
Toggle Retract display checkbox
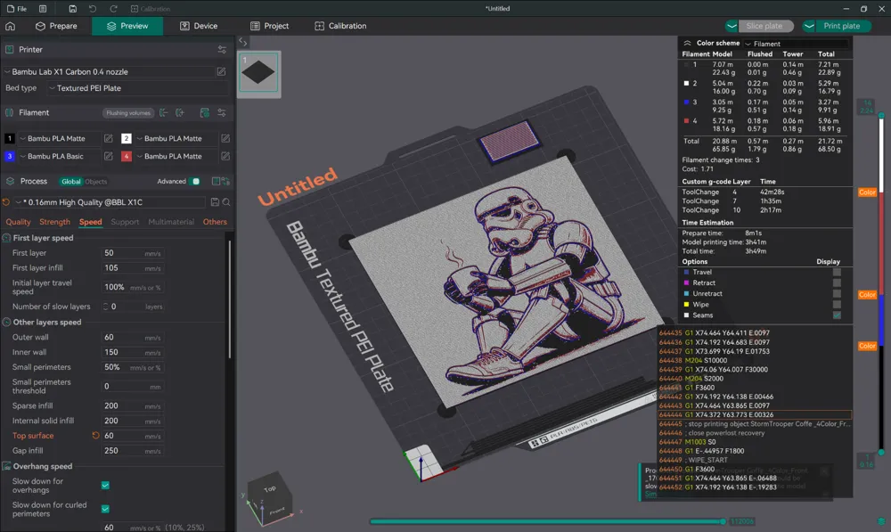pyautogui.click(x=837, y=283)
